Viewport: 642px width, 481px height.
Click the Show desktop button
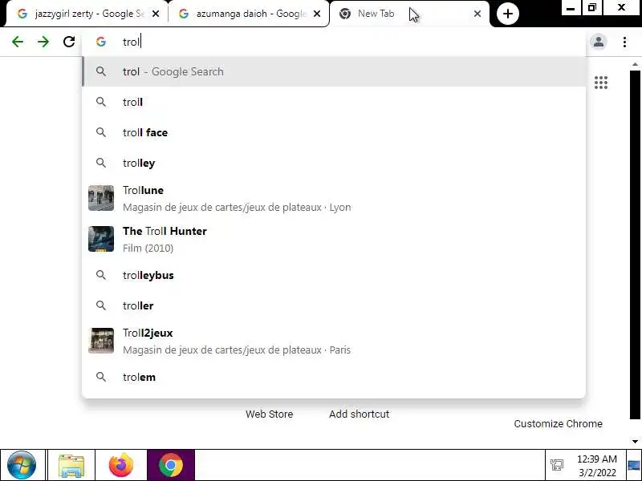point(634,465)
